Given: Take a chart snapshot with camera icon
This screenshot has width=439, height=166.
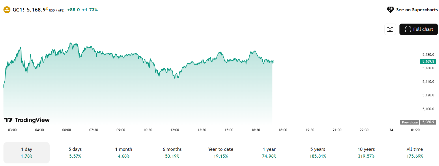Looking at the screenshot, I should (x=390, y=29).
